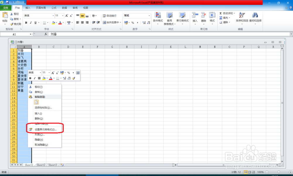Choose Paste Special (选择性粘贴) in context menu
The width and height of the screenshot is (293, 176).
pyautogui.click(x=45, y=107)
